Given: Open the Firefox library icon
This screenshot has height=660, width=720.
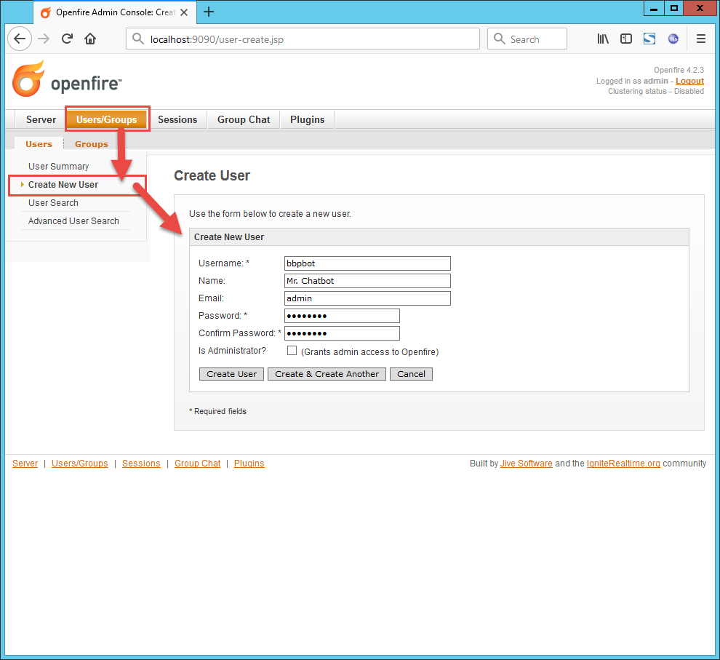Looking at the screenshot, I should click(x=602, y=39).
